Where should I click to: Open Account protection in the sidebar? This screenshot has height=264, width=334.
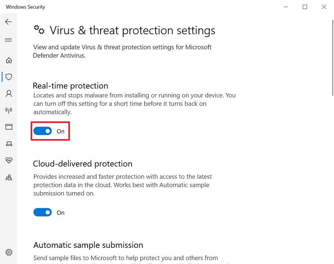pyautogui.click(x=9, y=93)
